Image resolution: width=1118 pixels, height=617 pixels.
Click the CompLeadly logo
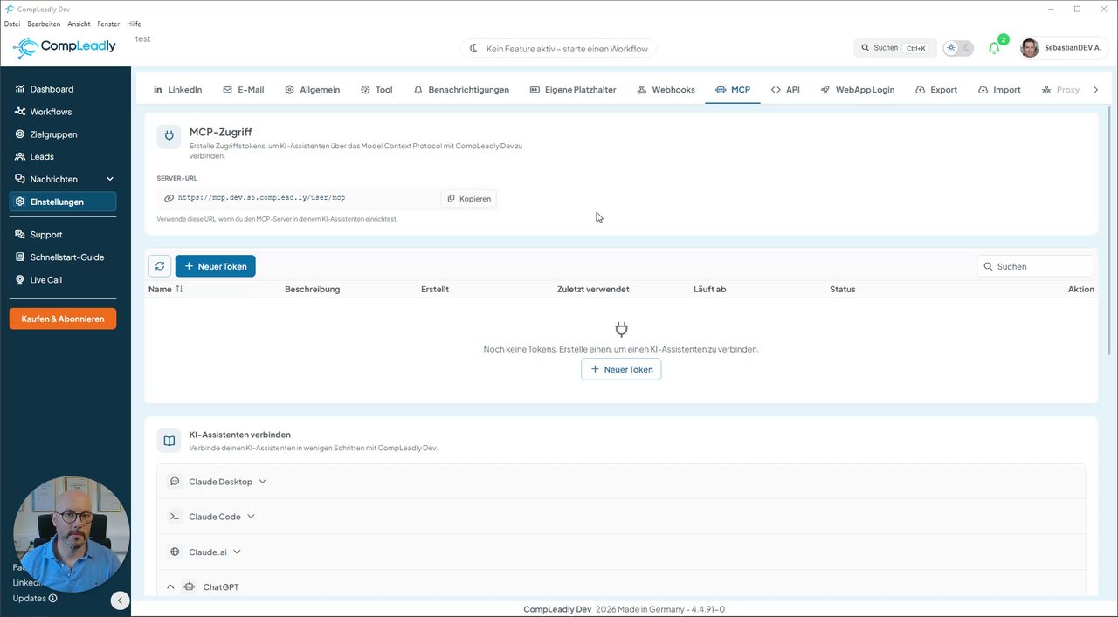point(65,47)
